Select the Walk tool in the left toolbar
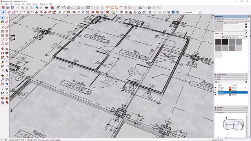Image resolution: width=251 pixels, height=141 pixels. 2,93
